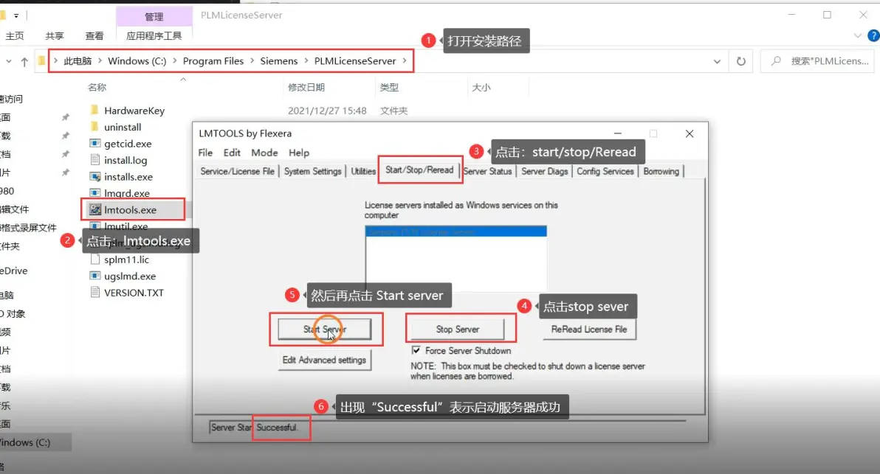This screenshot has width=880, height=474.
Task: Open the Help menu in LMTOOLS
Action: click(x=298, y=153)
